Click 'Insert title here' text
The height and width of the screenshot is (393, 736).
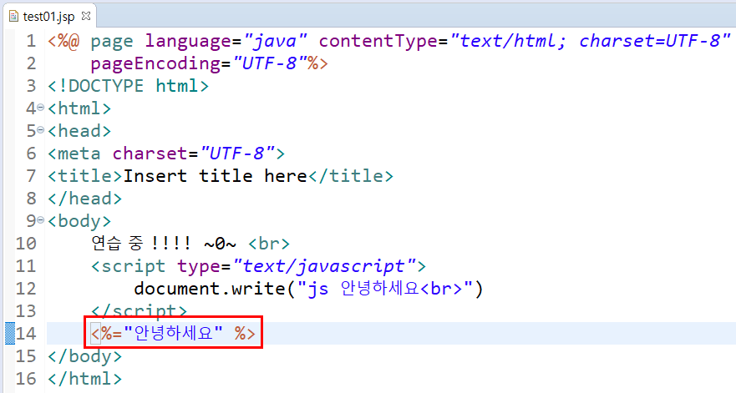click(x=215, y=176)
